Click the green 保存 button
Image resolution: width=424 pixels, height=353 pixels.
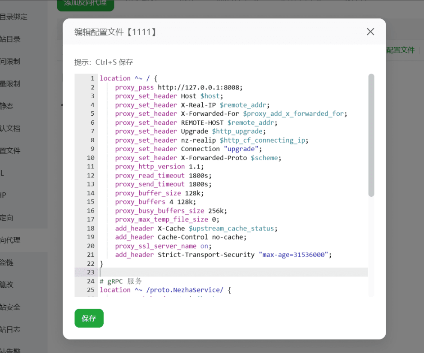pyautogui.click(x=89, y=318)
